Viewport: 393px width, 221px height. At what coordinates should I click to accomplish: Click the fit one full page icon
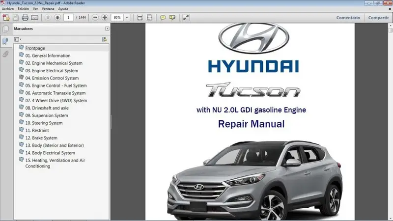150,18
